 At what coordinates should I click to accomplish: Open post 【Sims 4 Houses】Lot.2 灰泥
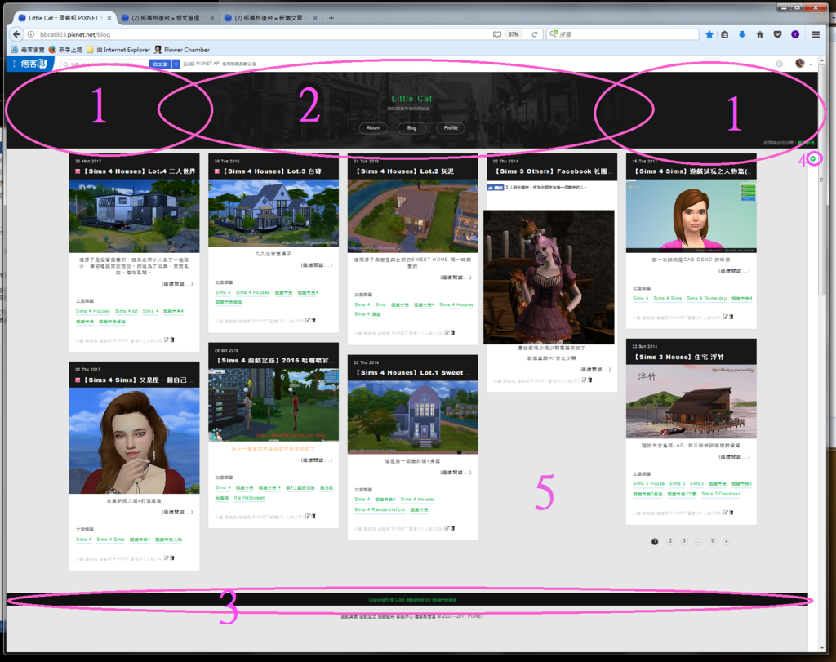tap(405, 171)
